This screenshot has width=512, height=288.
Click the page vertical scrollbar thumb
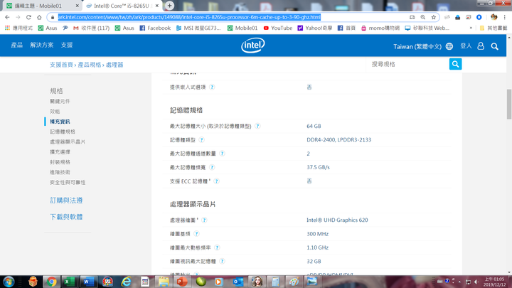(509, 105)
